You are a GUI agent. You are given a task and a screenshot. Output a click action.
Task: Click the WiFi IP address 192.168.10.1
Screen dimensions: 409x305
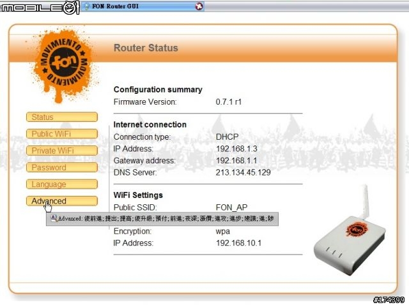click(x=238, y=243)
